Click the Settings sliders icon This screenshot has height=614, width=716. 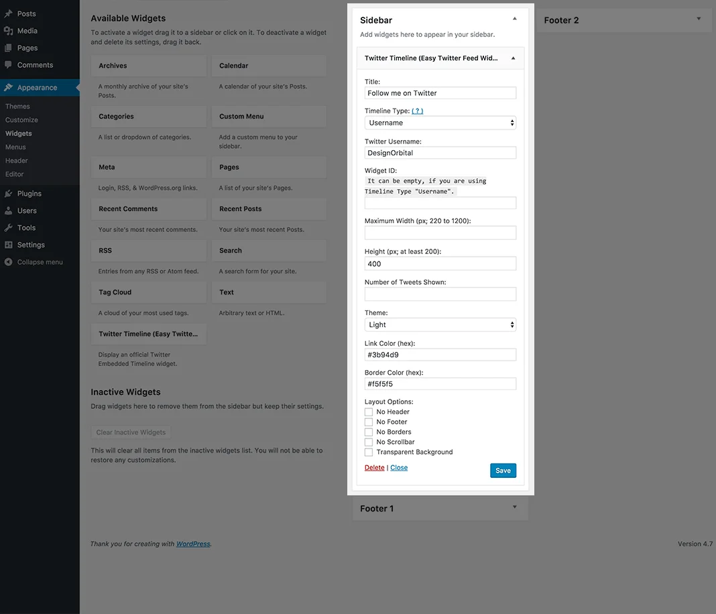pyautogui.click(x=8, y=245)
